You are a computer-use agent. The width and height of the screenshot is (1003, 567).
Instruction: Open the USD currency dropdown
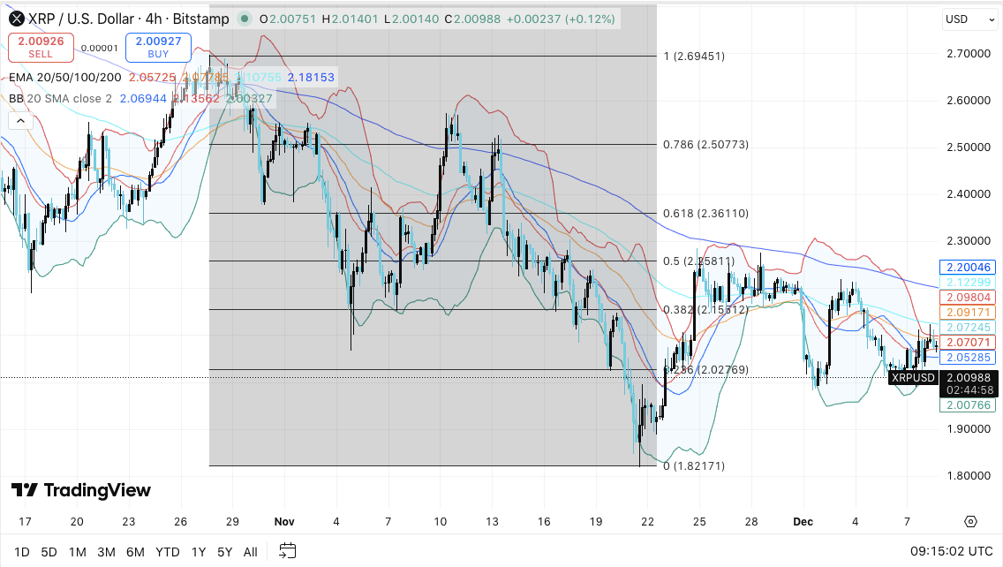969,19
